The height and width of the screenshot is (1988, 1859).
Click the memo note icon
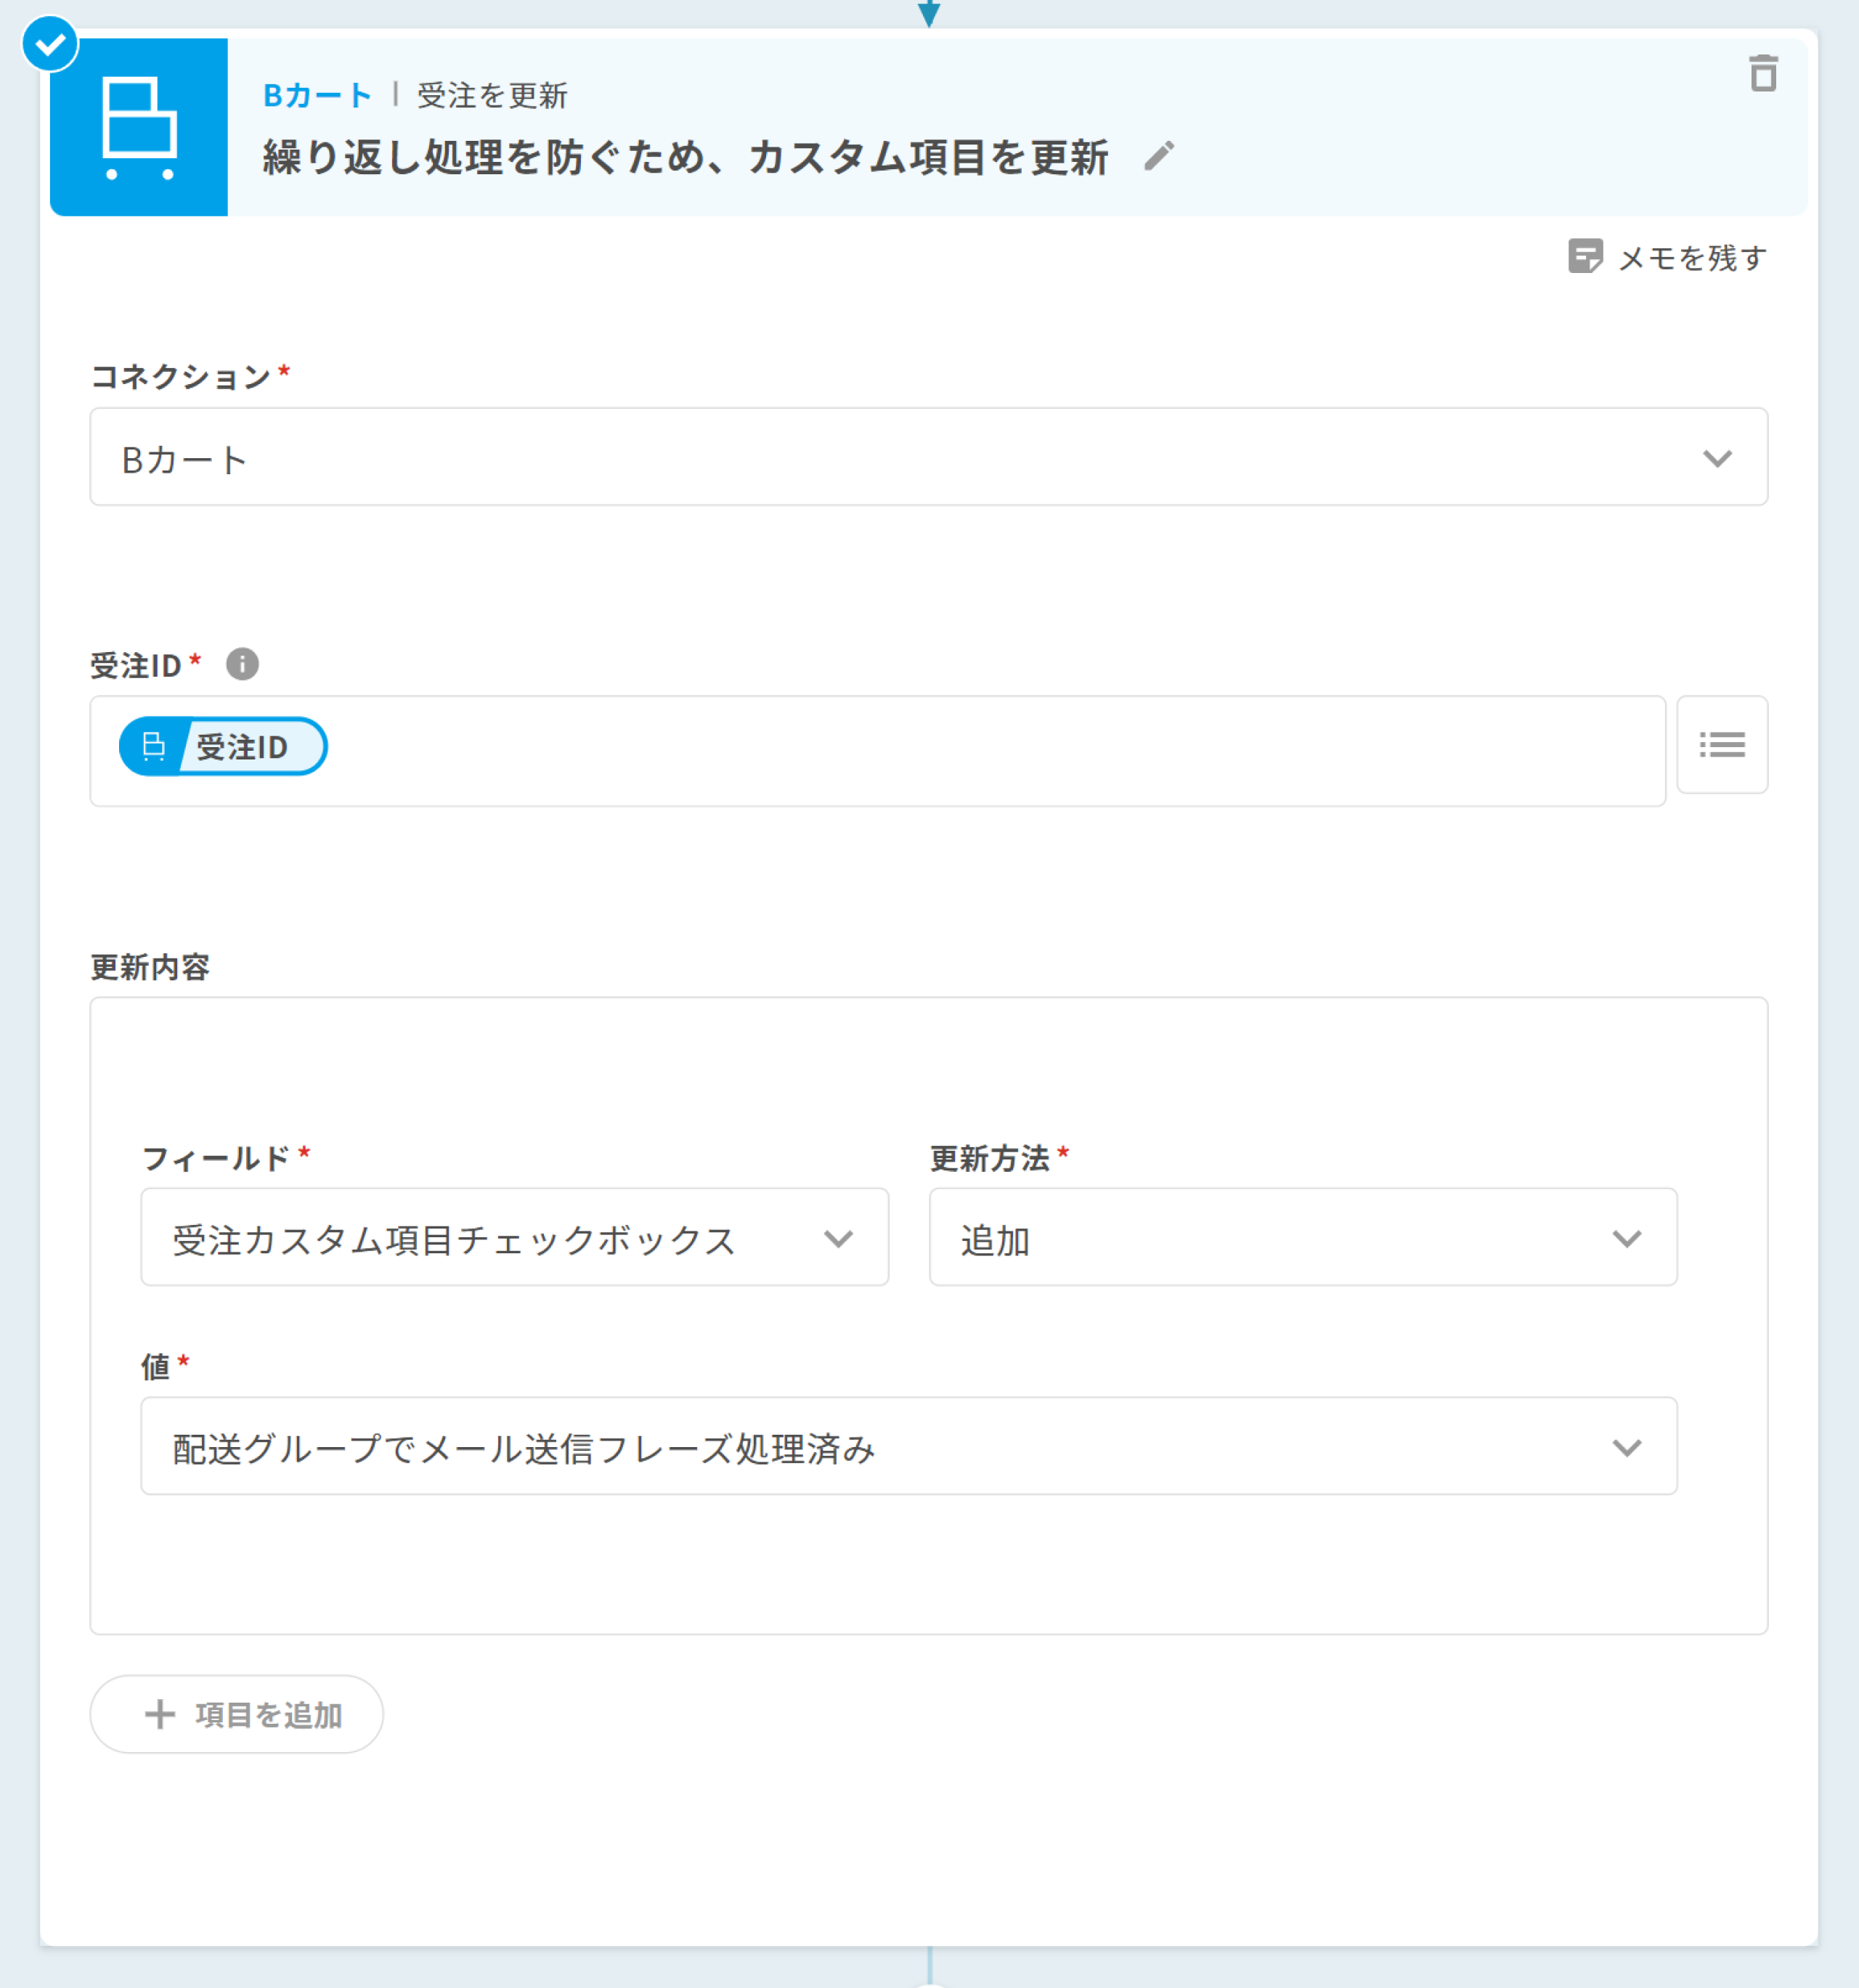(1585, 257)
